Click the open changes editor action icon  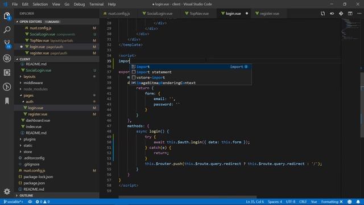(323, 14)
